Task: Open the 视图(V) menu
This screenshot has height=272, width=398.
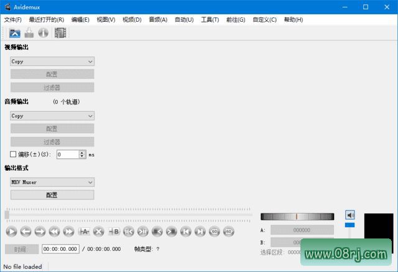Action: coord(106,20)
